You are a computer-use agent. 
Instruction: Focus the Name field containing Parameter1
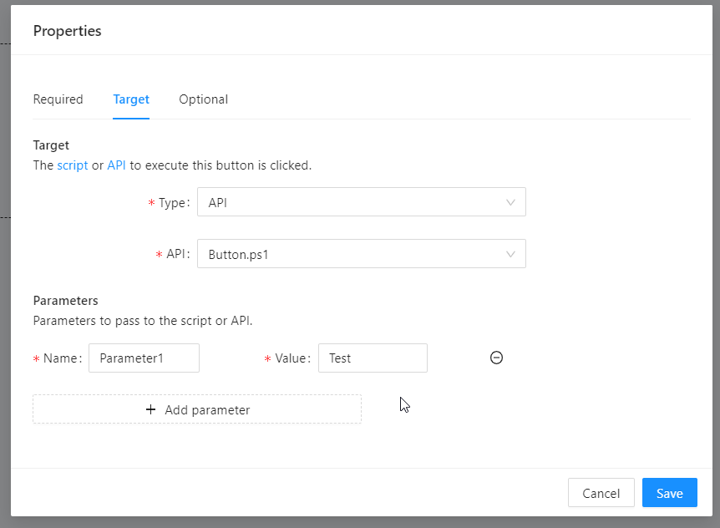(144, 358)
